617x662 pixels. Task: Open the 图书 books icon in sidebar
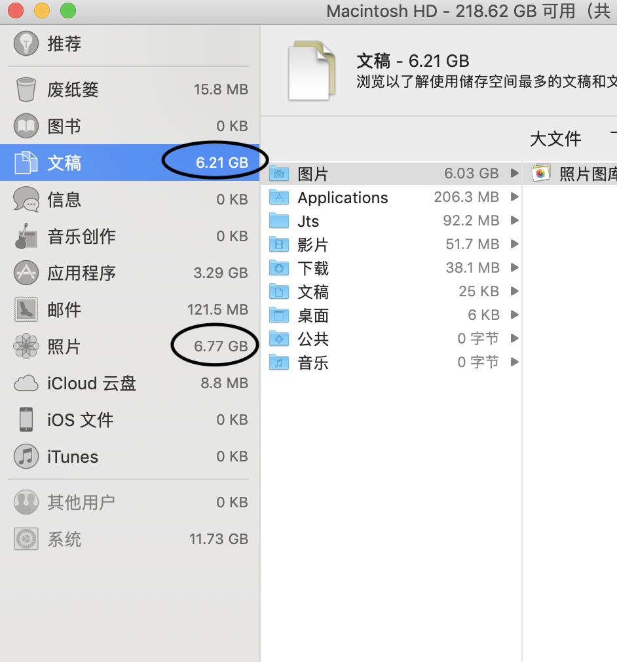coord(26,126)
